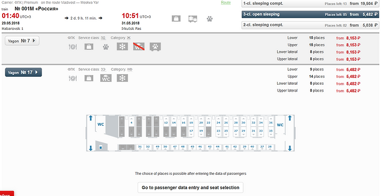Click the pets allowed paw icon in header
Image resolution: width=383 pixels, height=196 pixels.
coord(210,19)
